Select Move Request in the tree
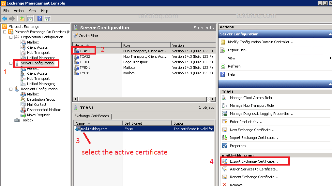Image resolution: width=332 pixels, height=186 pixels. 38,115
